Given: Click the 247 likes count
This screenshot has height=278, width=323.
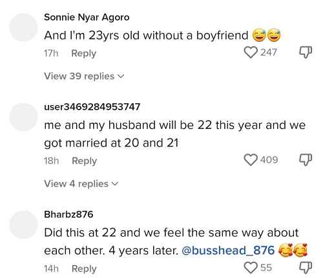Looking at the screenshot, I should click(269, 52).
